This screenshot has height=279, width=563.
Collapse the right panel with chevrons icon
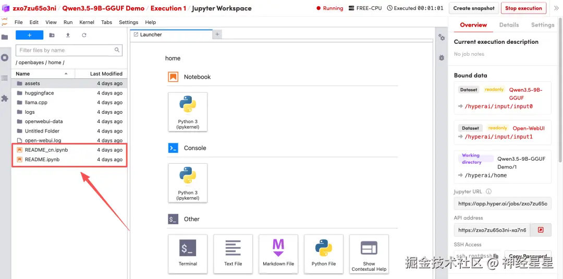tap(557, 8)
